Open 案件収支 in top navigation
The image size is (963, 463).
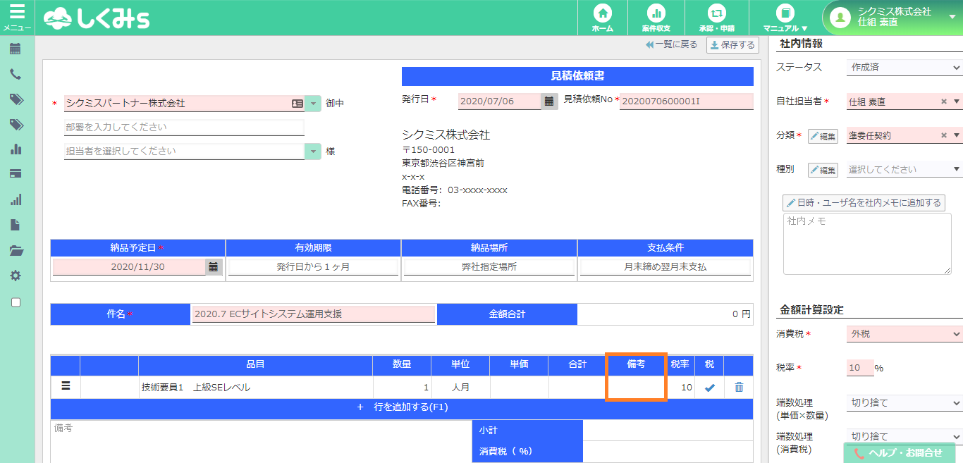tap(656, 18)
